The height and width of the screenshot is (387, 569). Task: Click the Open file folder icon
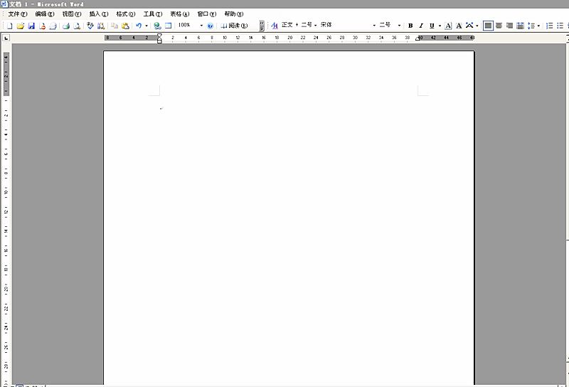(21, 26)
